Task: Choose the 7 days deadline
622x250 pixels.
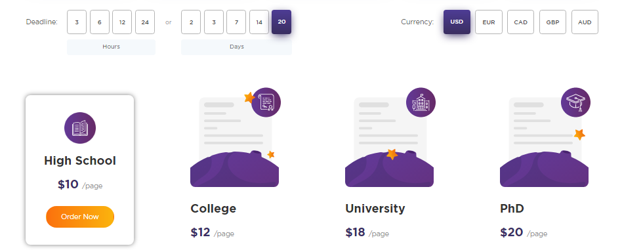Action: pos(236,22)
